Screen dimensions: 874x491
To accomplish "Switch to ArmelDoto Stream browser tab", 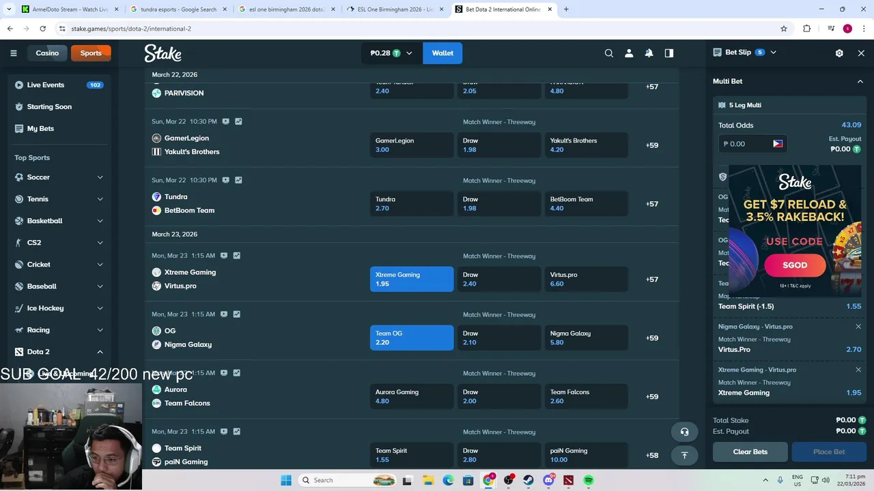I will 68,10.
